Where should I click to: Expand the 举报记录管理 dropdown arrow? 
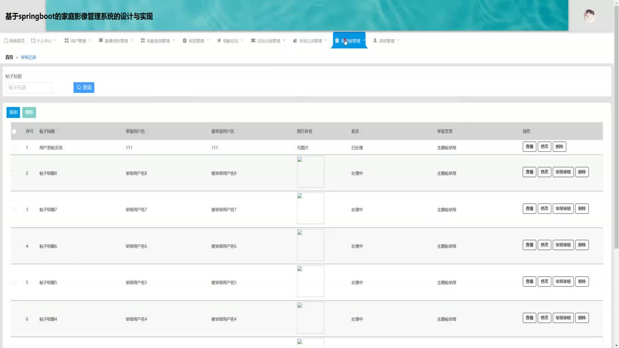(326, 41)
